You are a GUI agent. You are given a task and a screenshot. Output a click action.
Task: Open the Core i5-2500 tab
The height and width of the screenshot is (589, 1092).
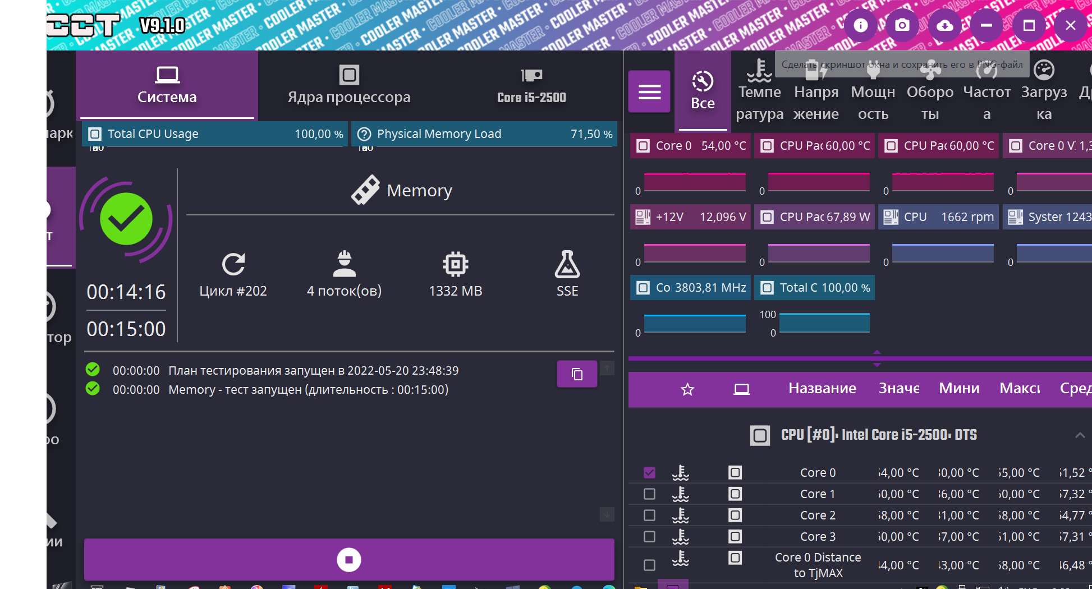click(x=531, y=85)
